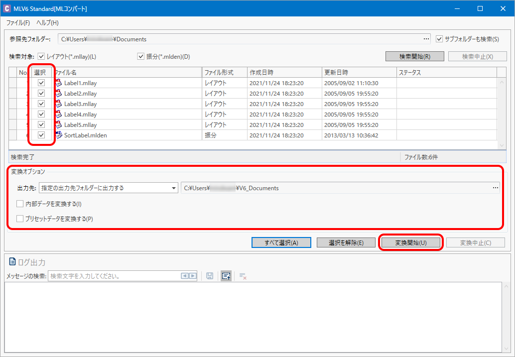Click the file list scrollbar up arrow

pyautogui.click(x=502, y=82)
